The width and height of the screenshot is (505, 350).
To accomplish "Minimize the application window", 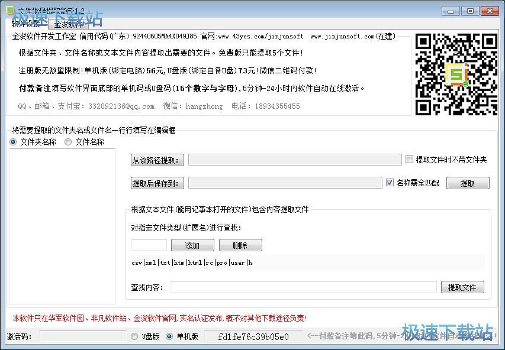I will (x=451, y=11).
